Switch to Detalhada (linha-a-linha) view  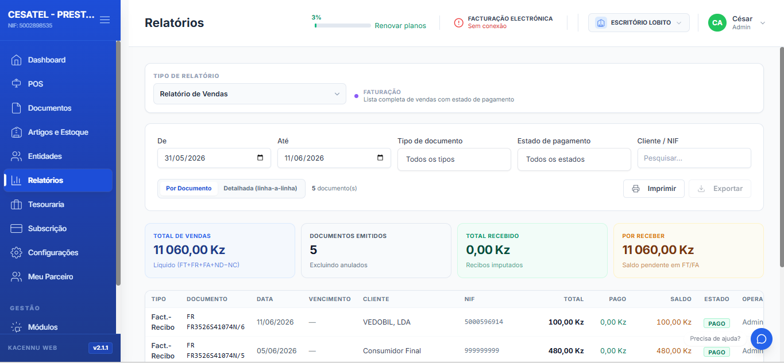tap(260, 188)
